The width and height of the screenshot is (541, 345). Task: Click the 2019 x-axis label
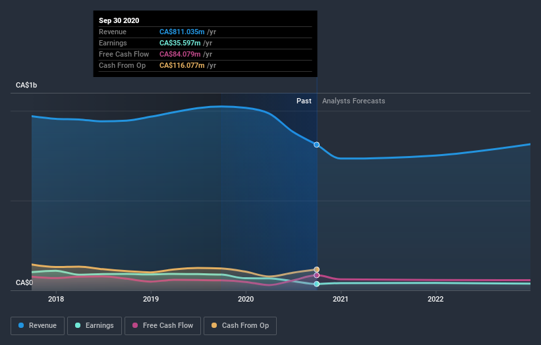151,299
